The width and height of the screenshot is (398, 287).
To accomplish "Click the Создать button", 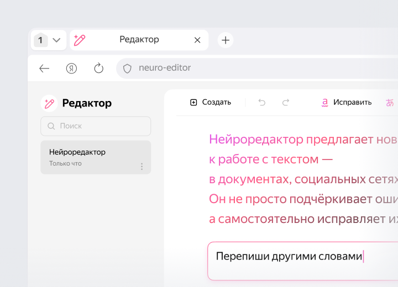I will 211,102.
